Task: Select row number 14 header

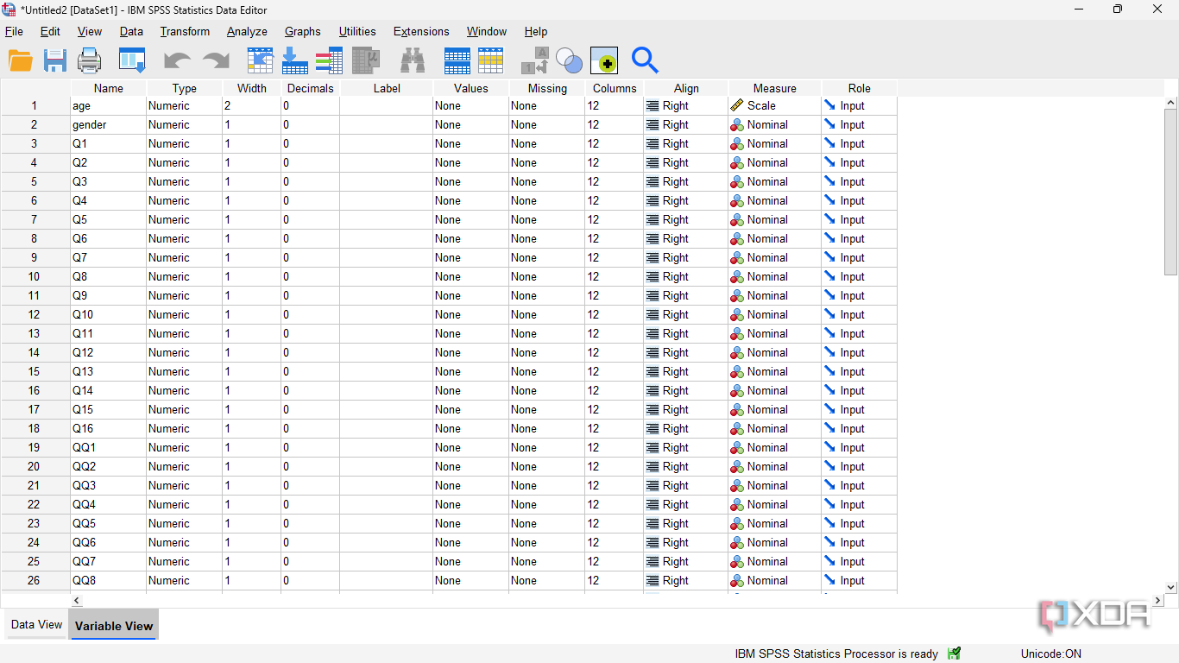Action: coord(35,352)
